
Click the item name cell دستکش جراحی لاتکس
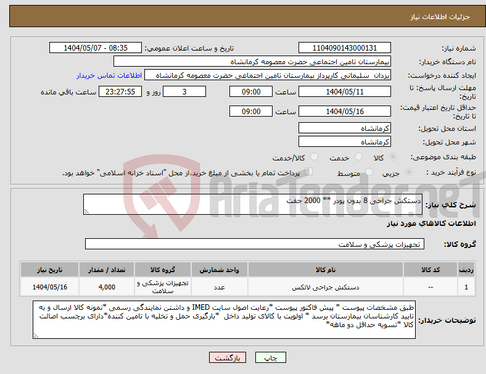tap(325, 287)
